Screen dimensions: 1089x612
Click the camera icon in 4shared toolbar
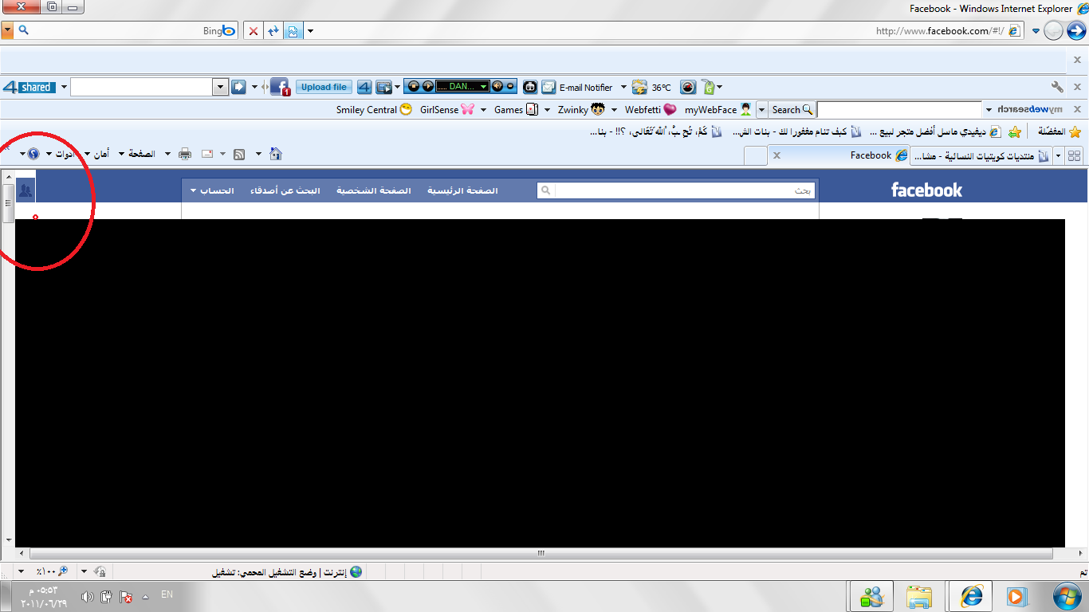click(x=688, y=87)
